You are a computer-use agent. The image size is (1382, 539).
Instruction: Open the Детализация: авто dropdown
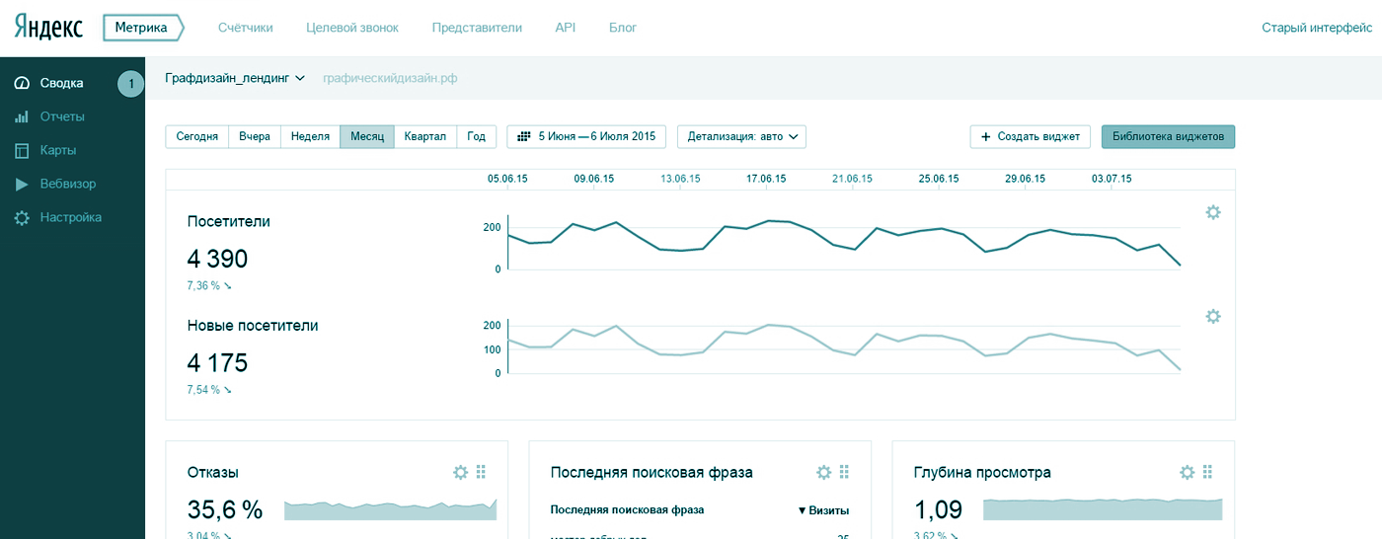click(x=741, y=136)
